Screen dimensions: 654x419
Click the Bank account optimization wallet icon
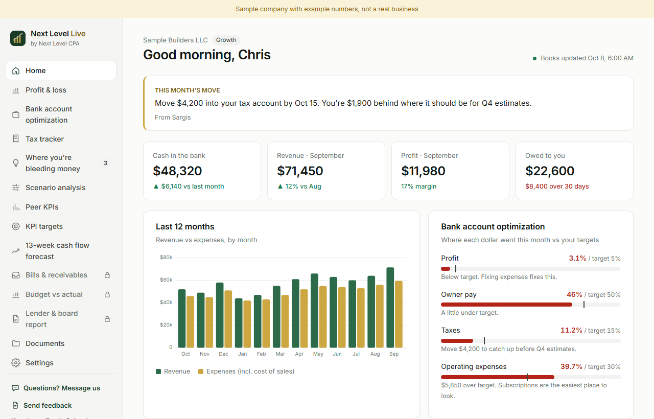16,114
